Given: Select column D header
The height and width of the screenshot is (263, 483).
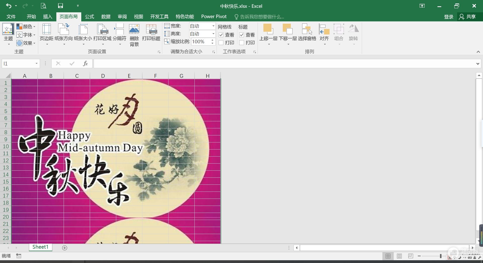Looking at the screenshot, I should [x=103, y=76].
